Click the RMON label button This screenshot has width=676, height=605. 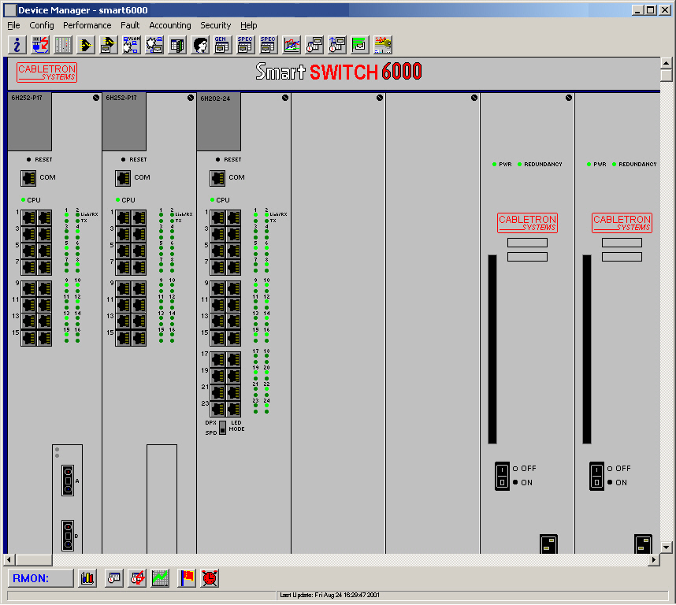(x=40, y=578)
